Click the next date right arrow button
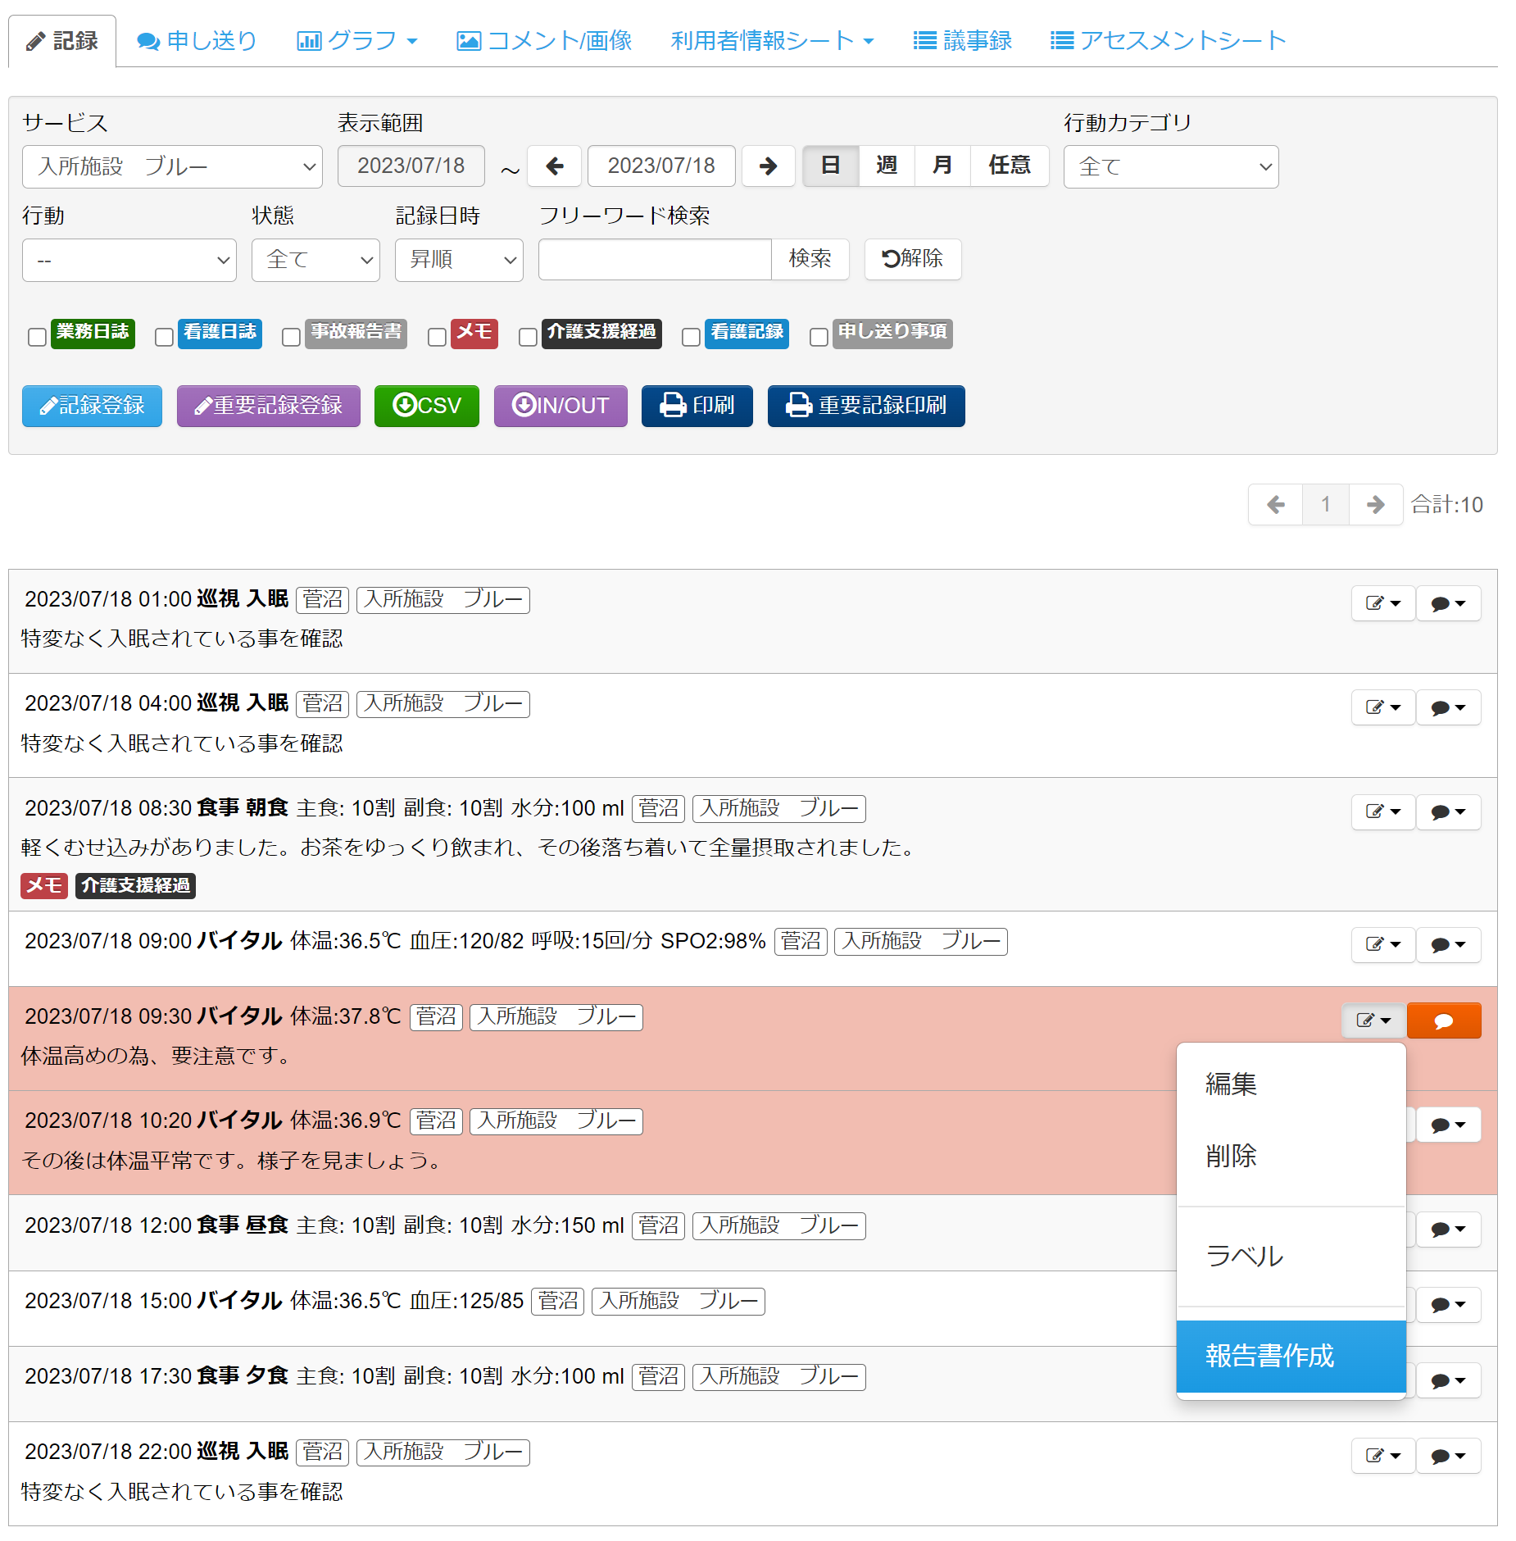Viewport: 1516px width, 1541px height. (768, 166)
